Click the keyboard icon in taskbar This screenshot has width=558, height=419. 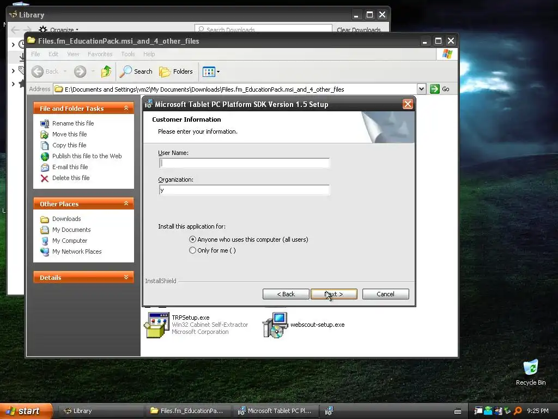[x=458, y=411]
